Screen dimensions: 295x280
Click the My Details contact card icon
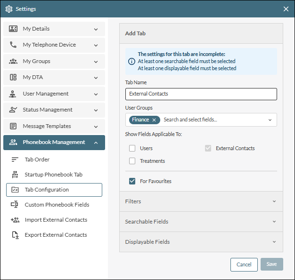point(13,29)
